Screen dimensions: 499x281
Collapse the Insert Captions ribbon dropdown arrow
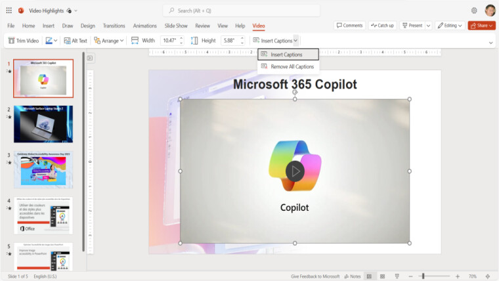pyautogui.click(x=295, y=41)
